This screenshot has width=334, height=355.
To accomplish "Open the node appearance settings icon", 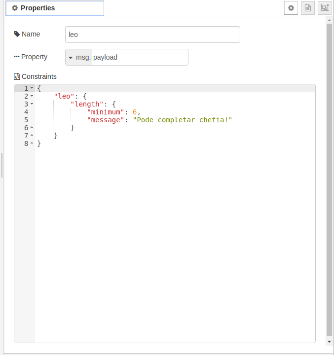I will [x=325, y=8].
